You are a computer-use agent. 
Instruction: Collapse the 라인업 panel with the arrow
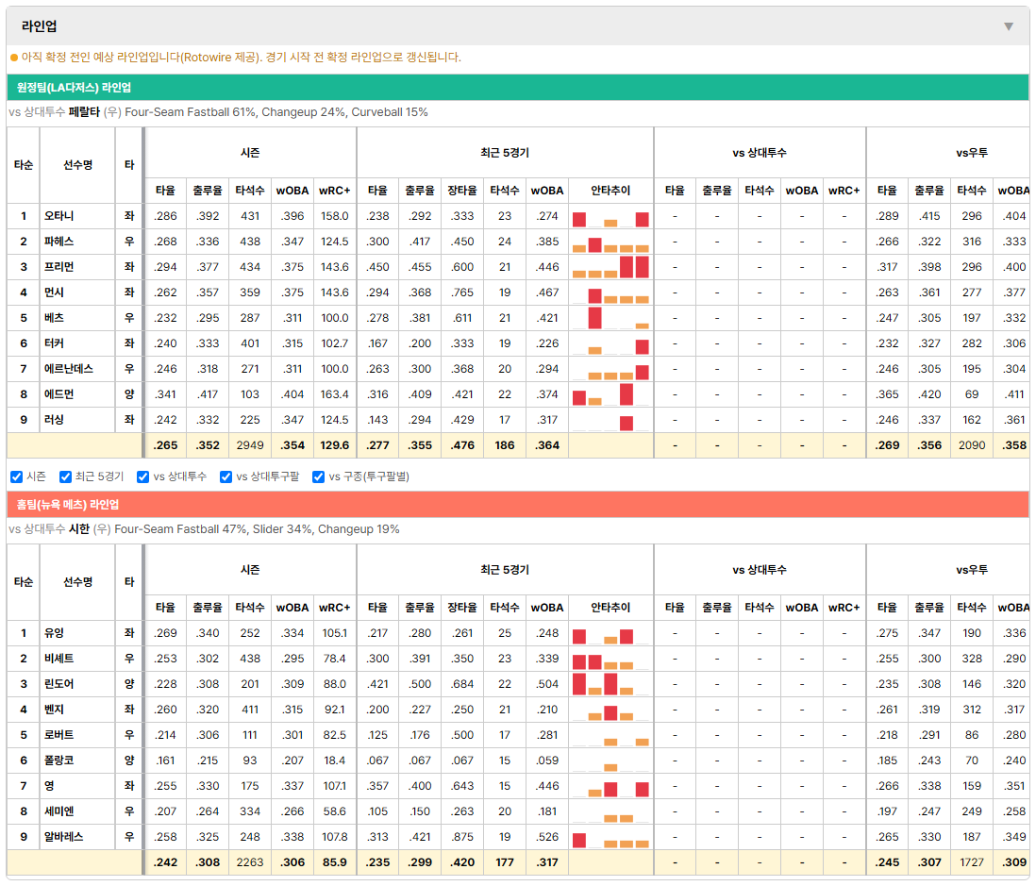tap(1009, 26)
